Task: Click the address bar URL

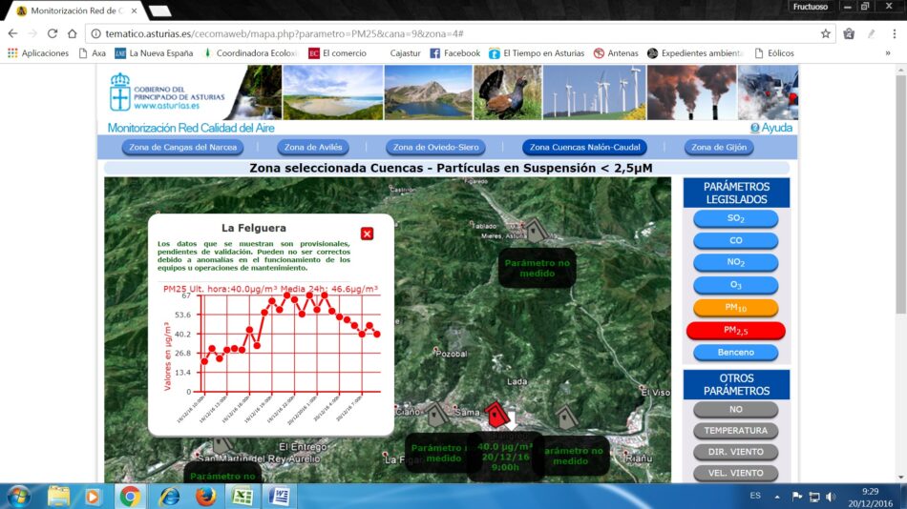Action: [285, 33]
